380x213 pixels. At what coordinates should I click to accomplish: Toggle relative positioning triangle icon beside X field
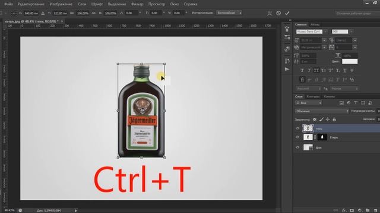pos(43,13)
